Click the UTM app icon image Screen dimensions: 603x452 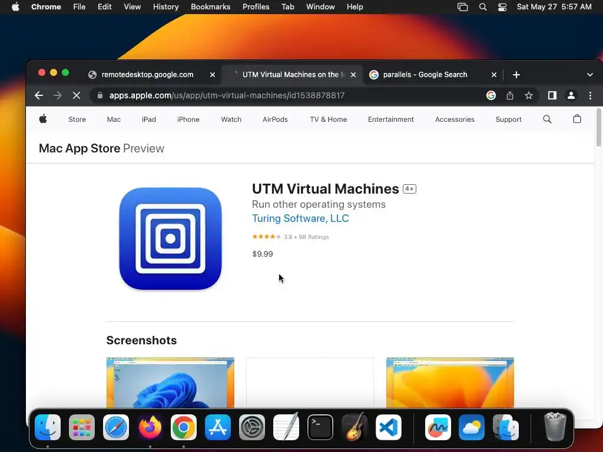coord(170,239)
